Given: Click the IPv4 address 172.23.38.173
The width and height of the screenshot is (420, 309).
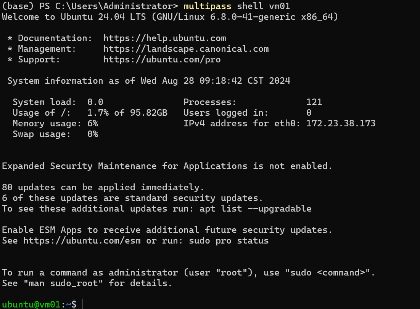Looking at the screenshot, I should (341, 124).
